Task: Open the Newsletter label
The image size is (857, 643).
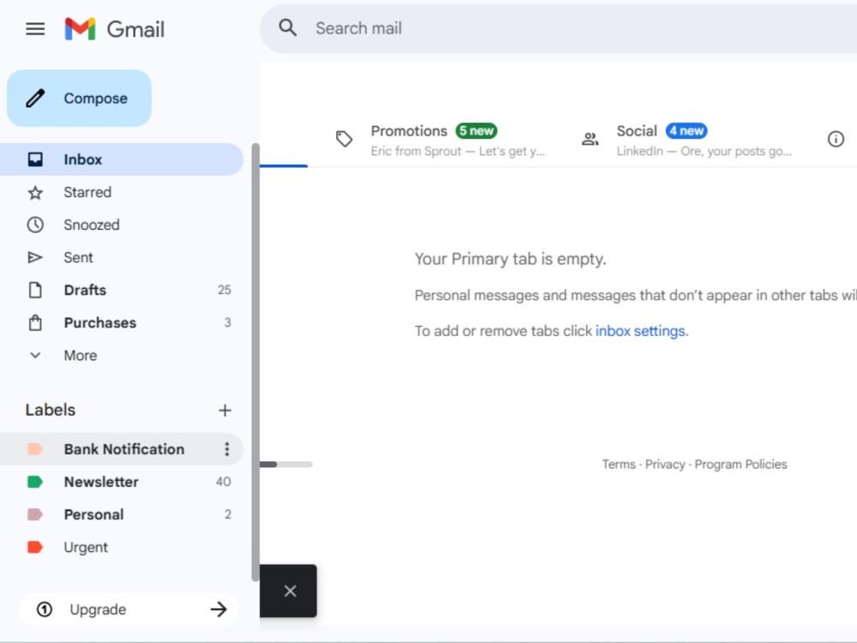Action: pos(122,482)
